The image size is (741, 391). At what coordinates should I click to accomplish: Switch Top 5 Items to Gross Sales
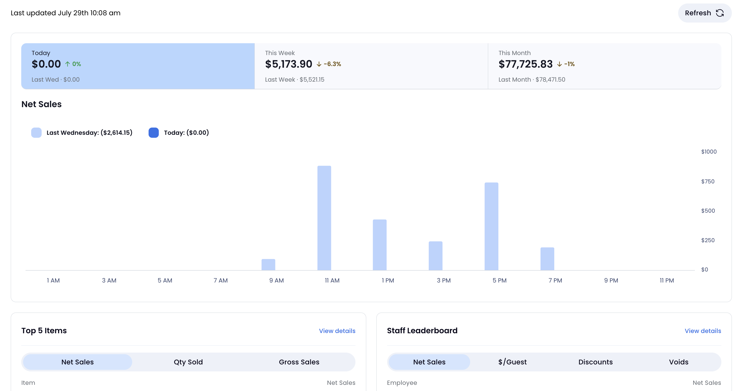pos(299,362)
